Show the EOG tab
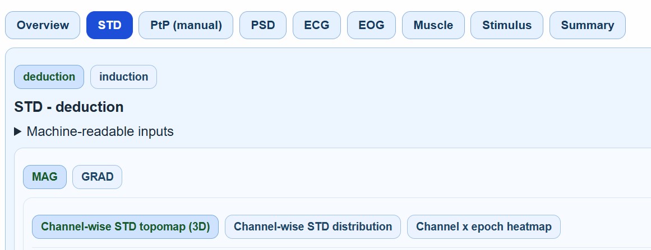This screenshot has width=651, height=250. coord(371,25)
